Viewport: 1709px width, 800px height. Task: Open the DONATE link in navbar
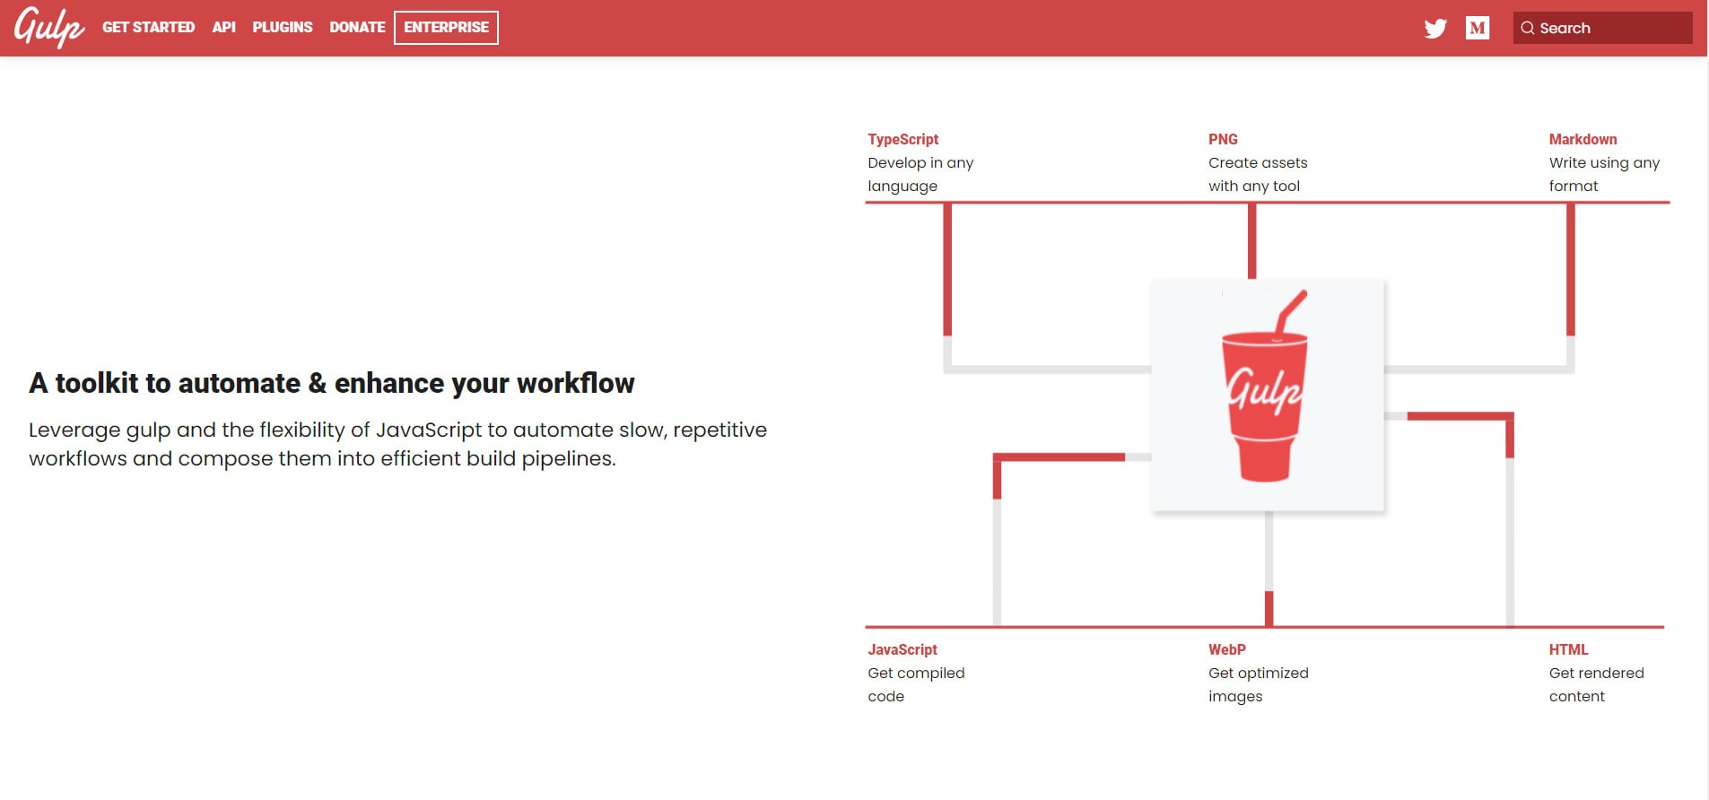357,27
